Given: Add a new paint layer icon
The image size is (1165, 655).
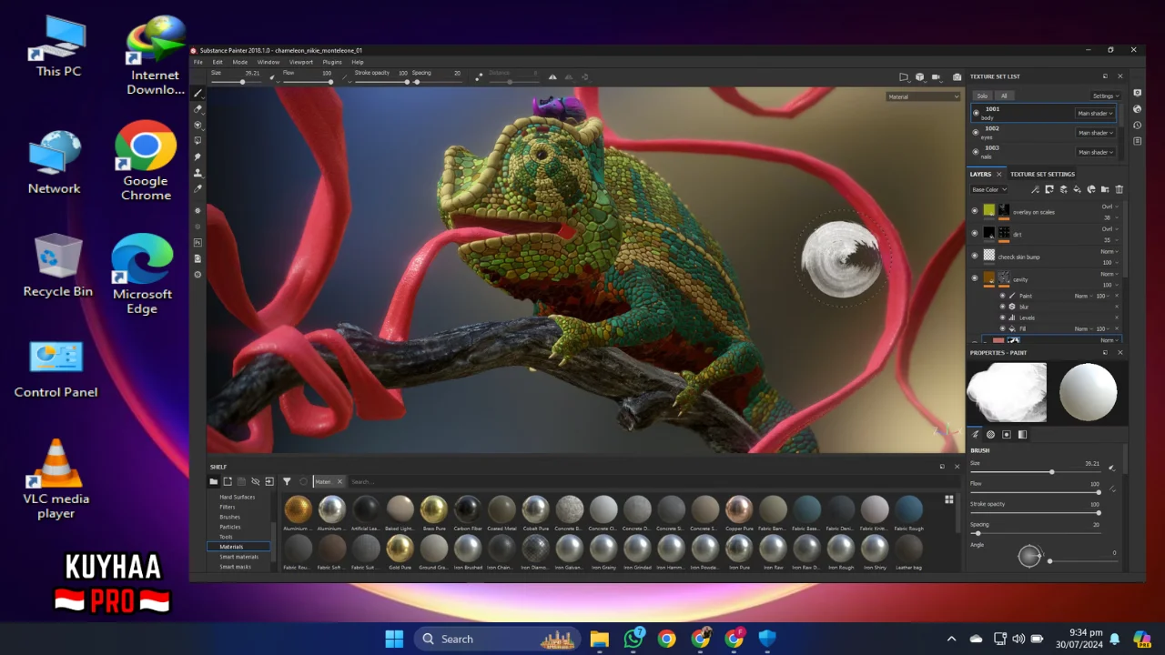Looking at the screenshot, I should coord(1063,189).
